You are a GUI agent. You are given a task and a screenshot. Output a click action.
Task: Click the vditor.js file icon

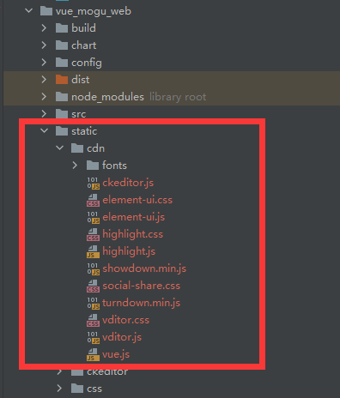pos(93,337)
